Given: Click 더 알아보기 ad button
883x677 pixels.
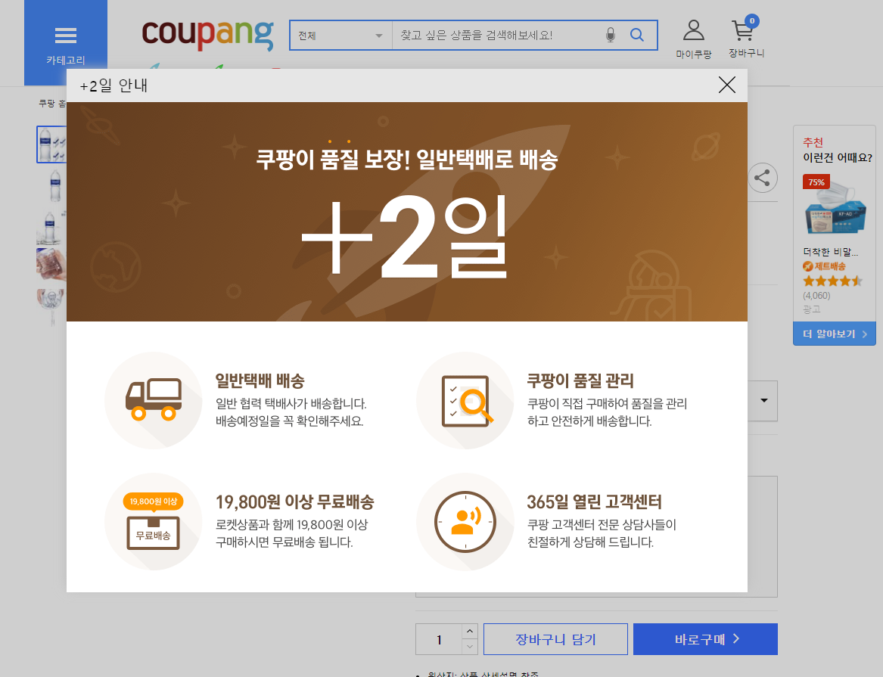Looking at the screenshot, I should 835,334.
